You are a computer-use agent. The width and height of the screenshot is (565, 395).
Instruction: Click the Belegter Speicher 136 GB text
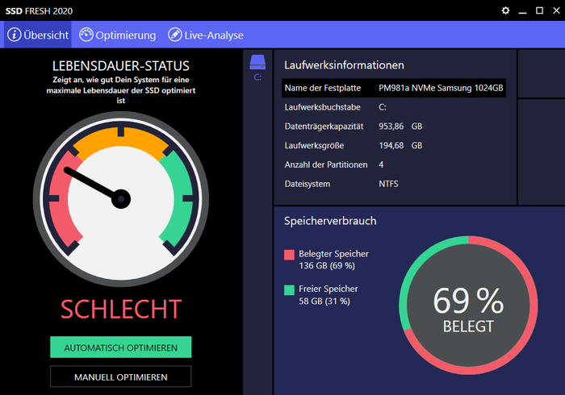point(333,260)
